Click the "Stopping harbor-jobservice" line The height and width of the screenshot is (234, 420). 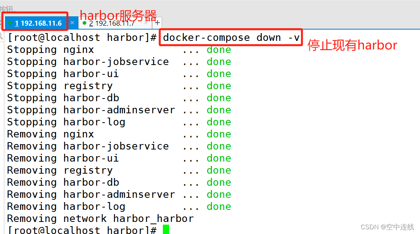click(88, 62)
